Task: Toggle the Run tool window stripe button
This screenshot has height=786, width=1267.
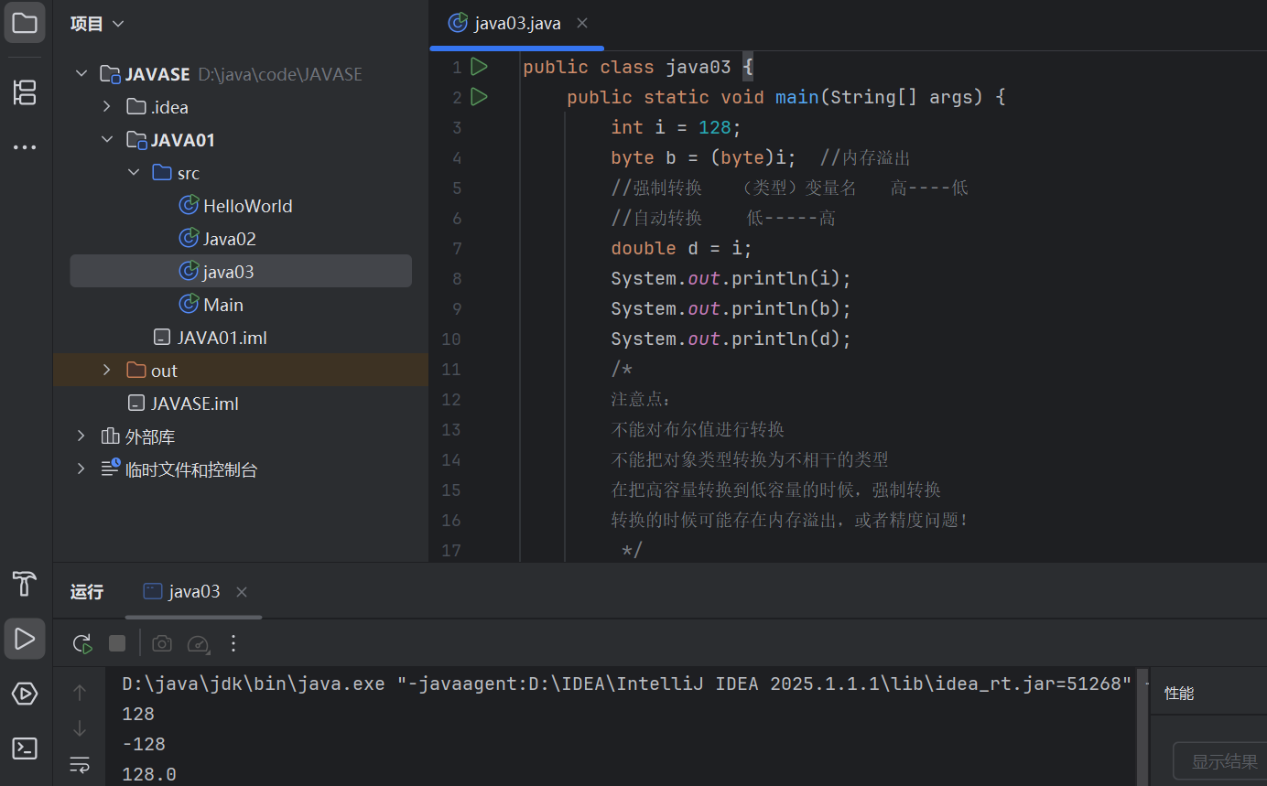Action: point(24,638)
